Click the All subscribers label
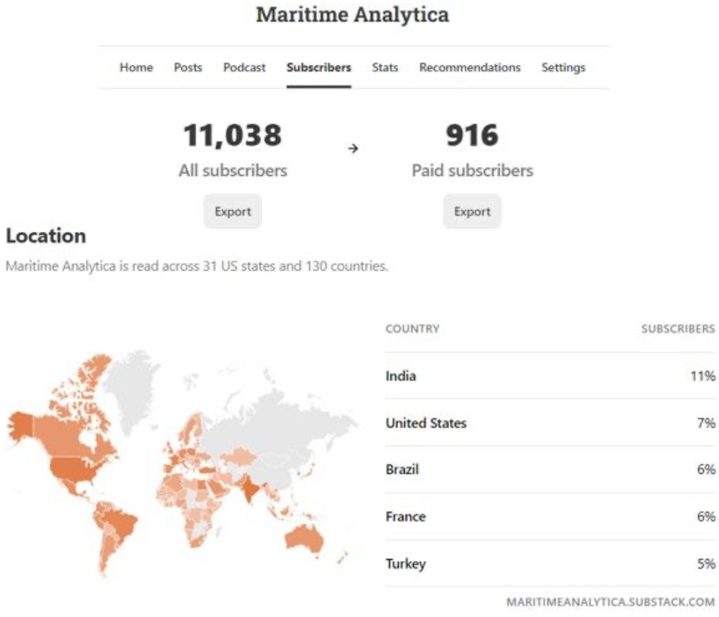Screen dimensions: 719x617 pos(233,170)
